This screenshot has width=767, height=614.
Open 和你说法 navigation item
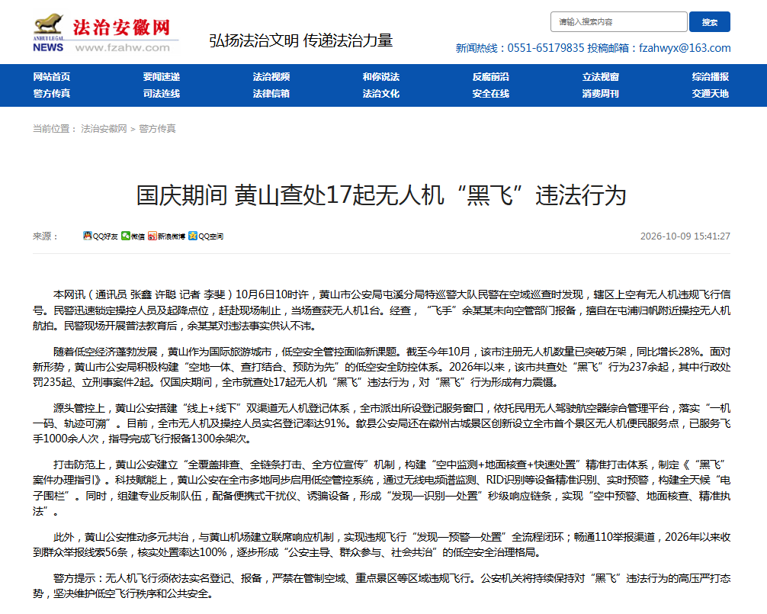point(381,77)
